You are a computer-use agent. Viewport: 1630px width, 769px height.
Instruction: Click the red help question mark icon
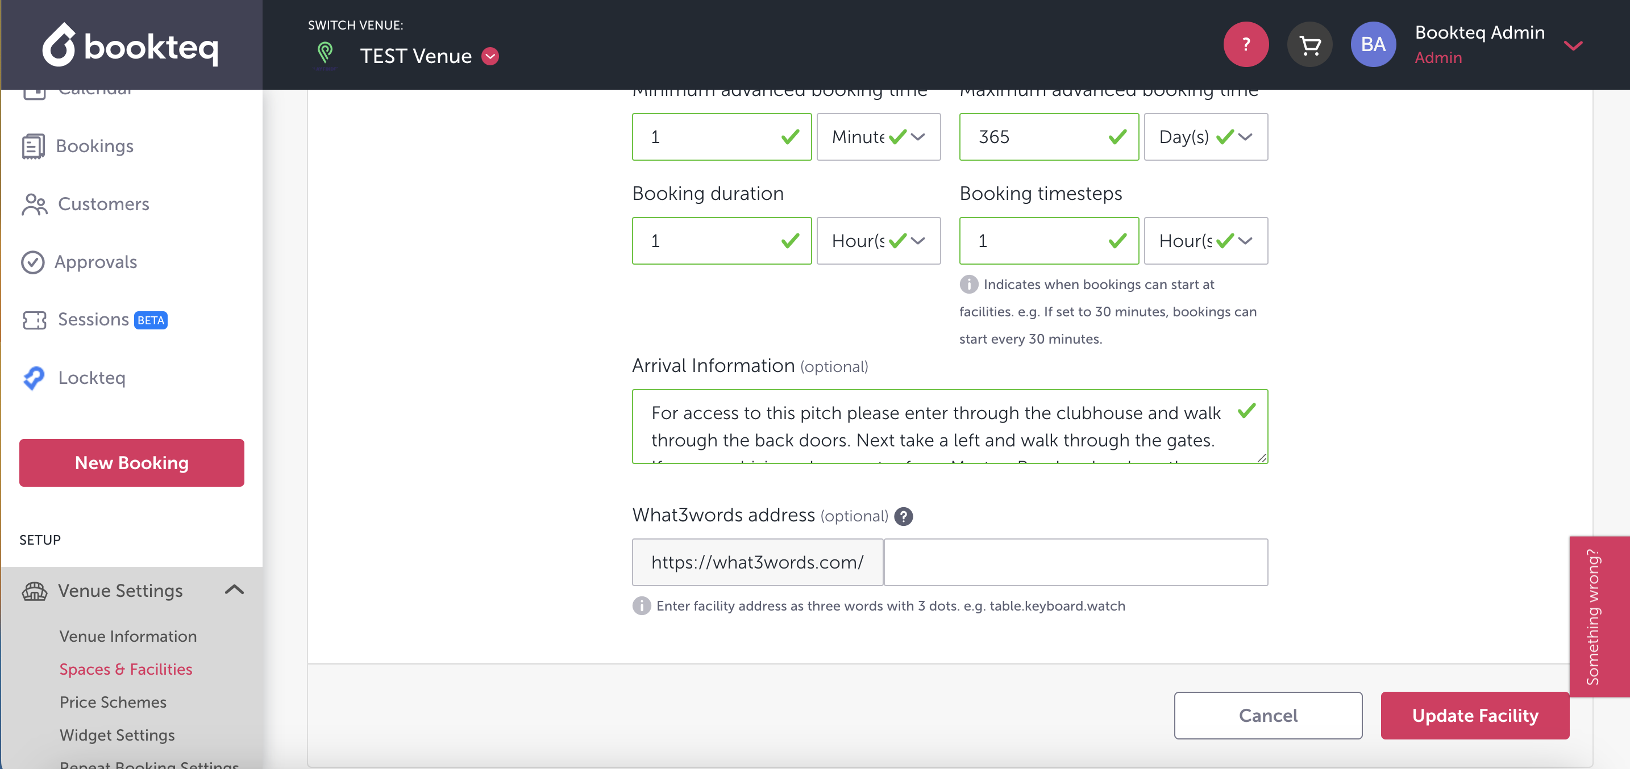coord(1245,44)
